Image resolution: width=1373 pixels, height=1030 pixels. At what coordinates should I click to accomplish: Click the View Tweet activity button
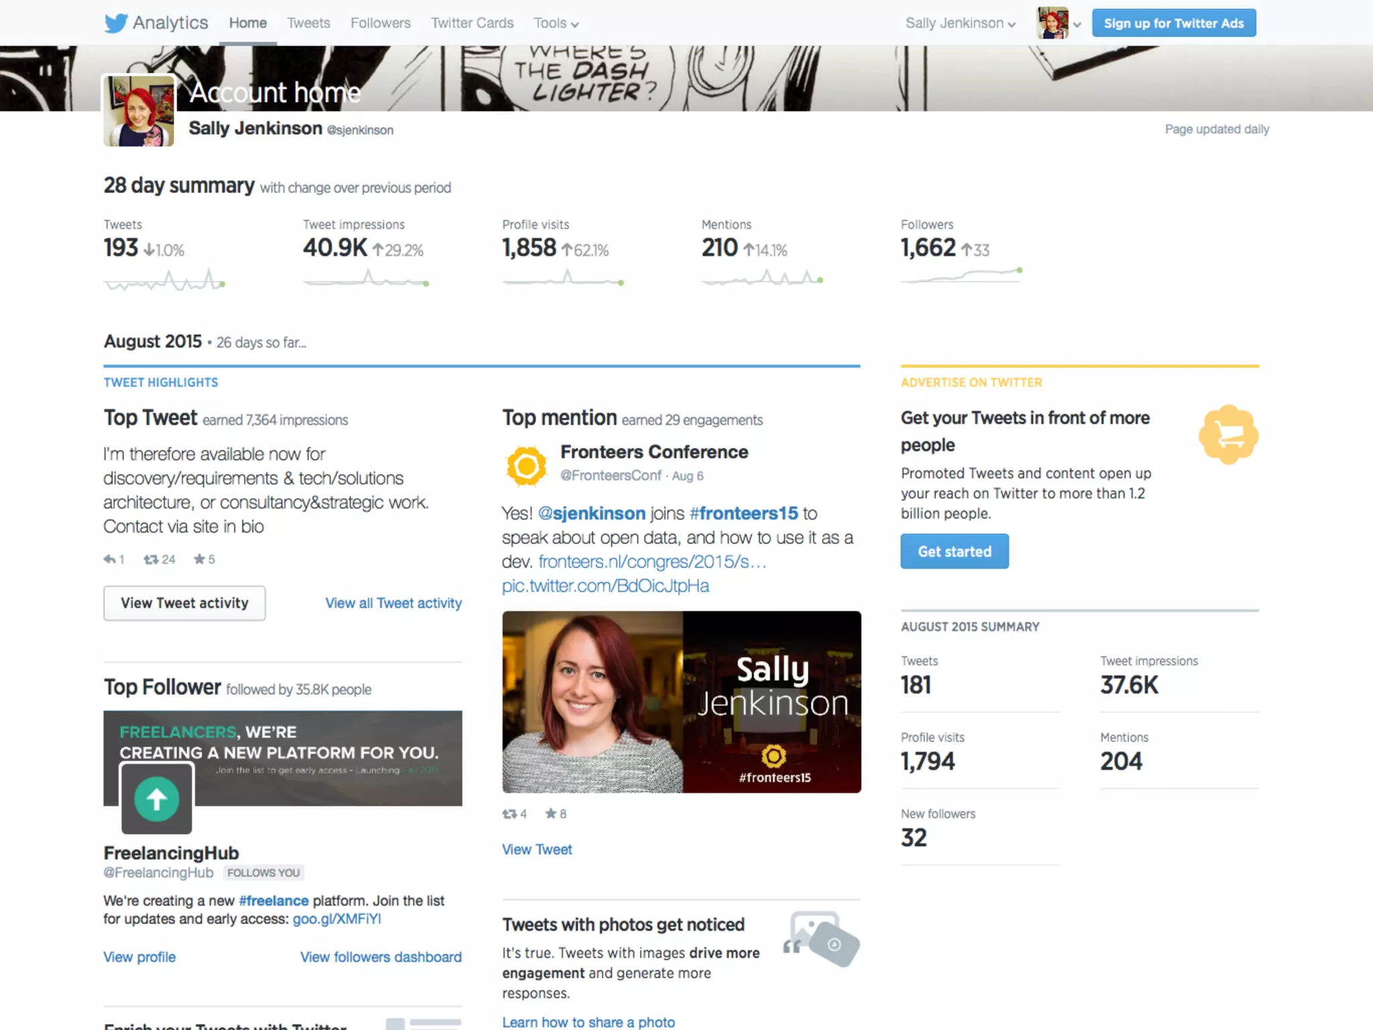click(184, 603)
